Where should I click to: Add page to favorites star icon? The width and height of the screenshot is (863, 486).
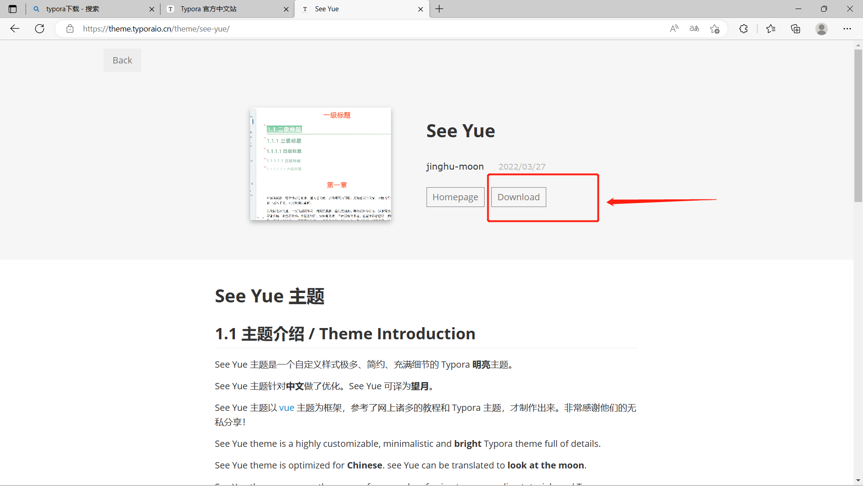pos(715,29)
